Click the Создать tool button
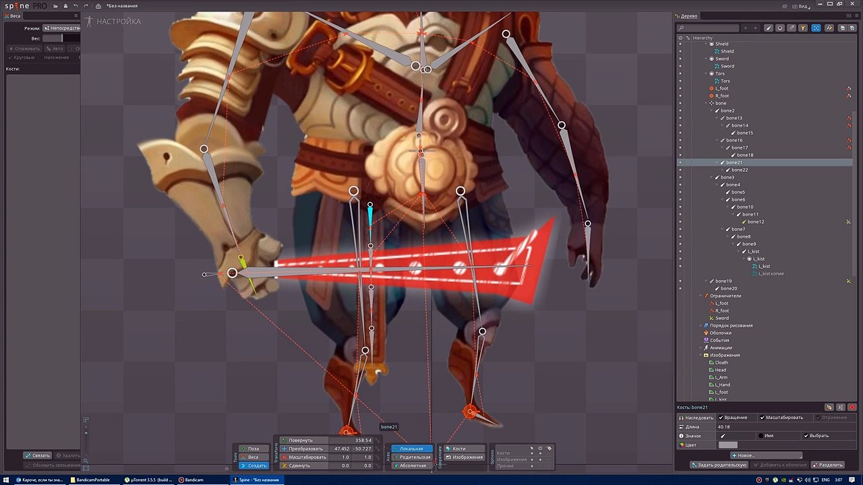Image resolution: width=863 pixels, height=485 pixels. click(254, 465)
